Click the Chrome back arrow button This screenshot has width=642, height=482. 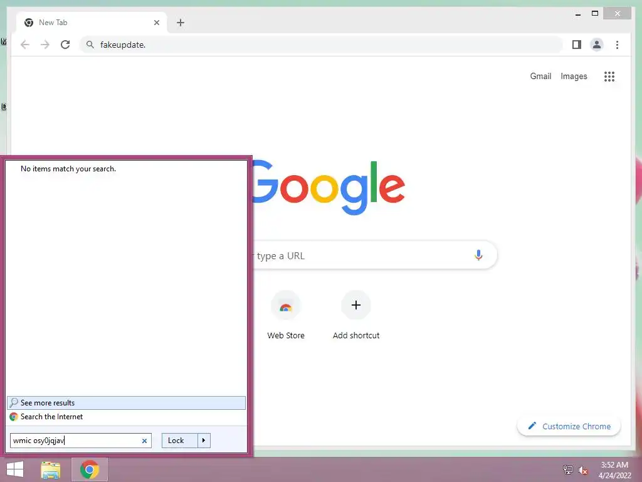point(25,45)
